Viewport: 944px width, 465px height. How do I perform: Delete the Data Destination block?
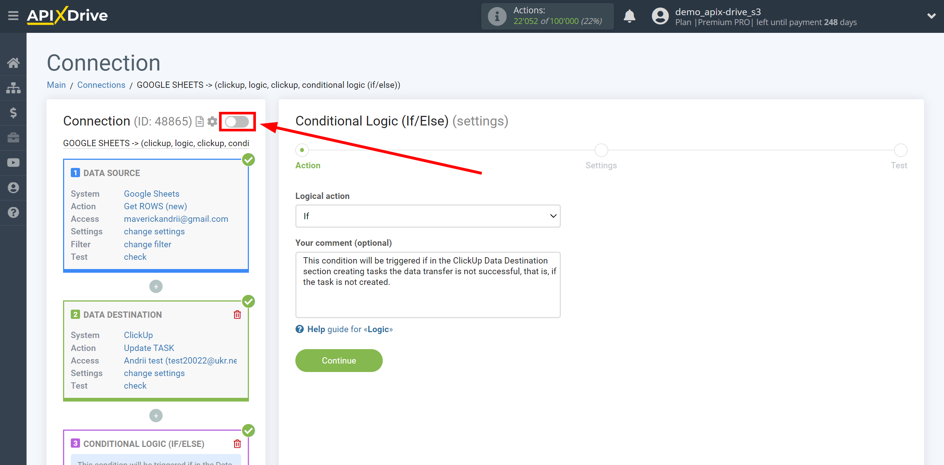coord(237,315)
